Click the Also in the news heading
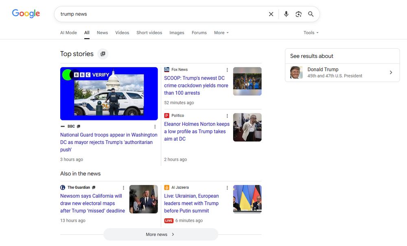This screenshot has width=407, height=246. [x=81, y=174]
